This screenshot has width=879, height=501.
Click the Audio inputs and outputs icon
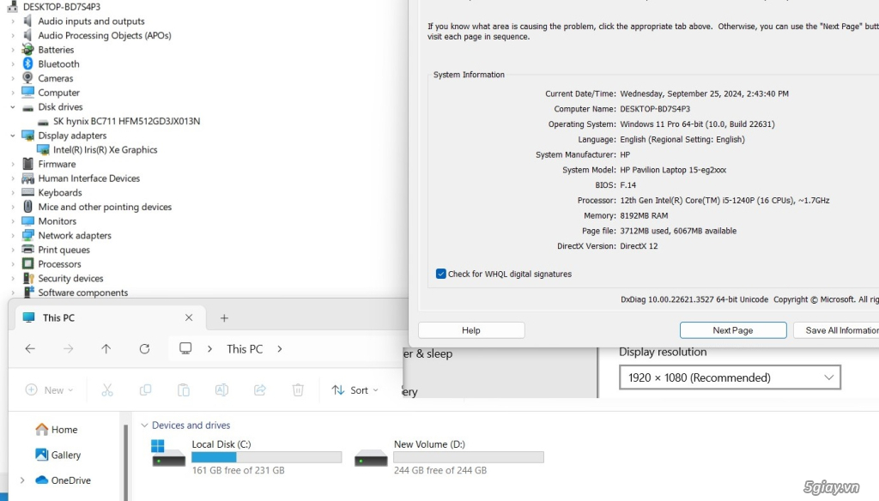coord(27,21)
